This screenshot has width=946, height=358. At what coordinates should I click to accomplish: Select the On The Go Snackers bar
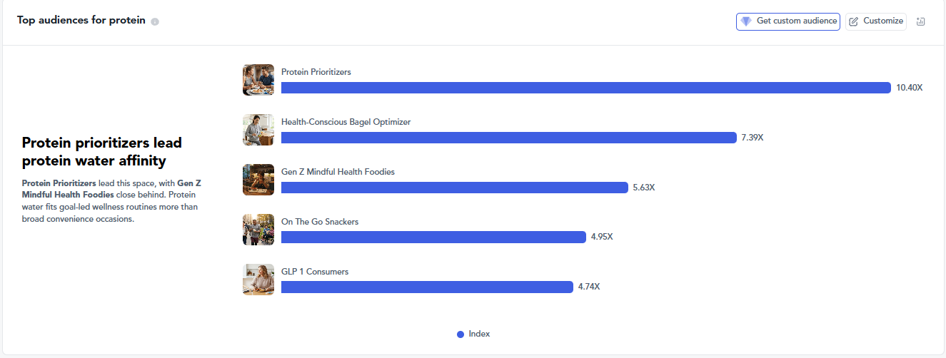coord(433,237)
